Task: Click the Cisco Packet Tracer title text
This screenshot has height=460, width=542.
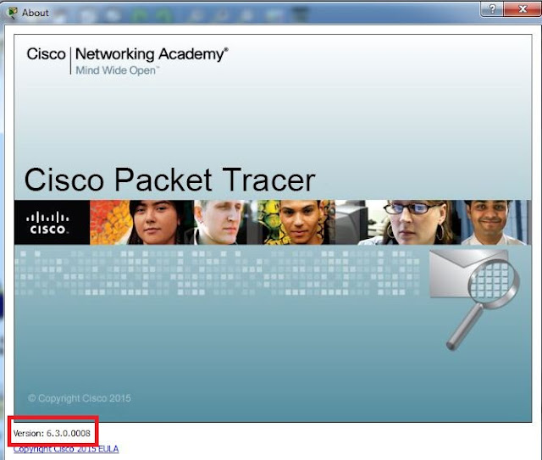Action: 169,180
